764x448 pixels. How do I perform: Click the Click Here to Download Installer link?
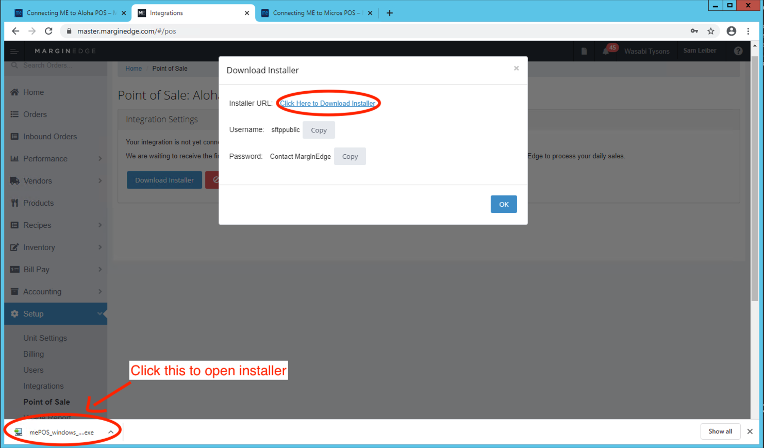[328, 104]
